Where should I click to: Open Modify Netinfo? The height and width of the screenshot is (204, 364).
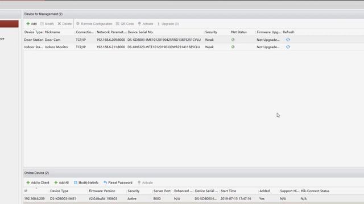86,182
